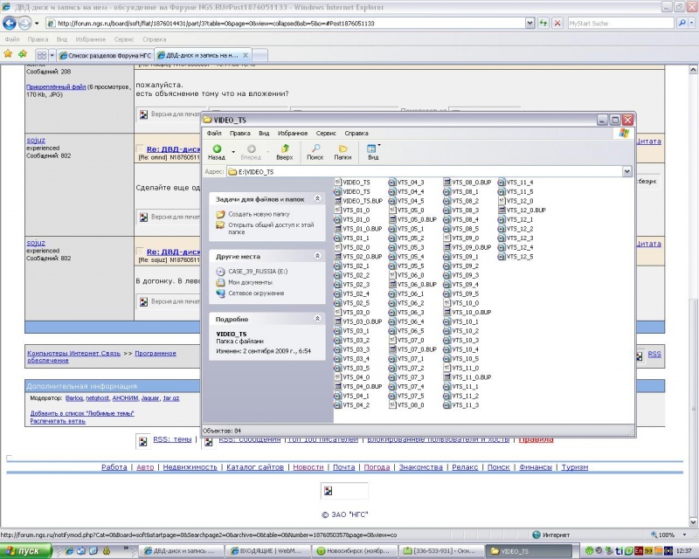Toggle the Папки (Folders) pane icon

(343, 152)
